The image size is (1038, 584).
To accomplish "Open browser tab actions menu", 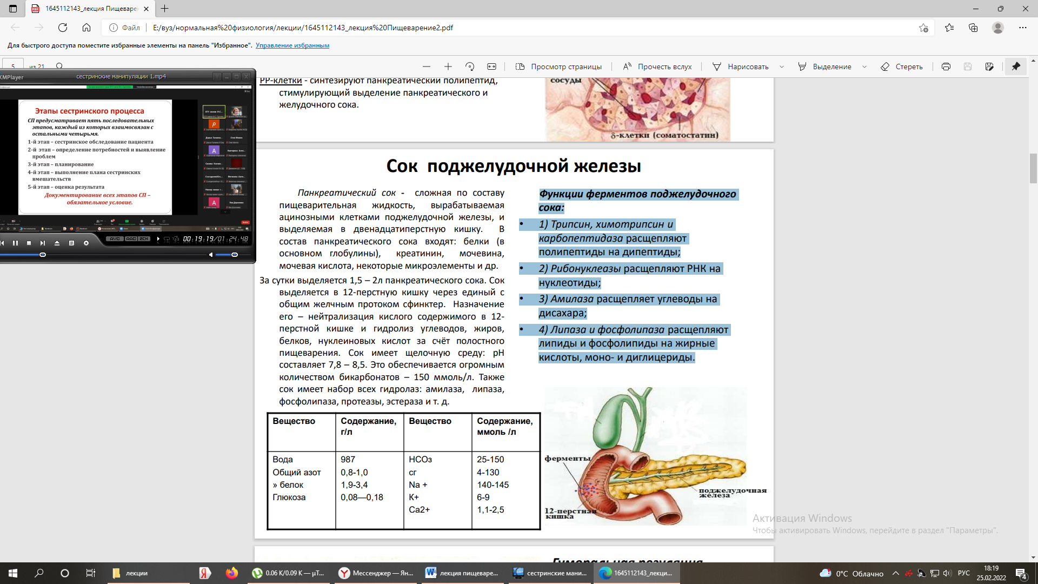I will [13, 9].
